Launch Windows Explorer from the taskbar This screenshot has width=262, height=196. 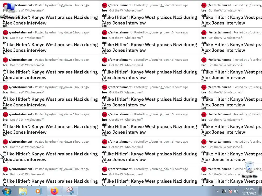23,191
